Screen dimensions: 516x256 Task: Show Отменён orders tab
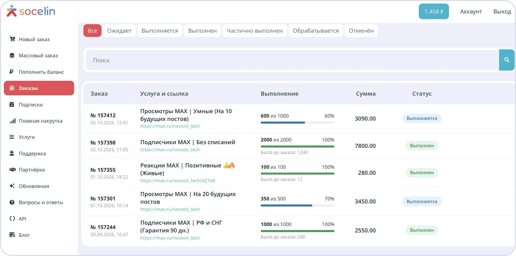tap(361, 31)
